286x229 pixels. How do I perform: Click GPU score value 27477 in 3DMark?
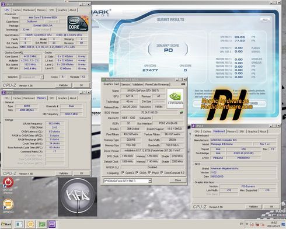[150, 70]
